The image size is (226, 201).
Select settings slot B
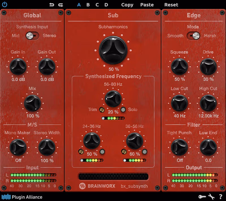click(x=88, y=5)
